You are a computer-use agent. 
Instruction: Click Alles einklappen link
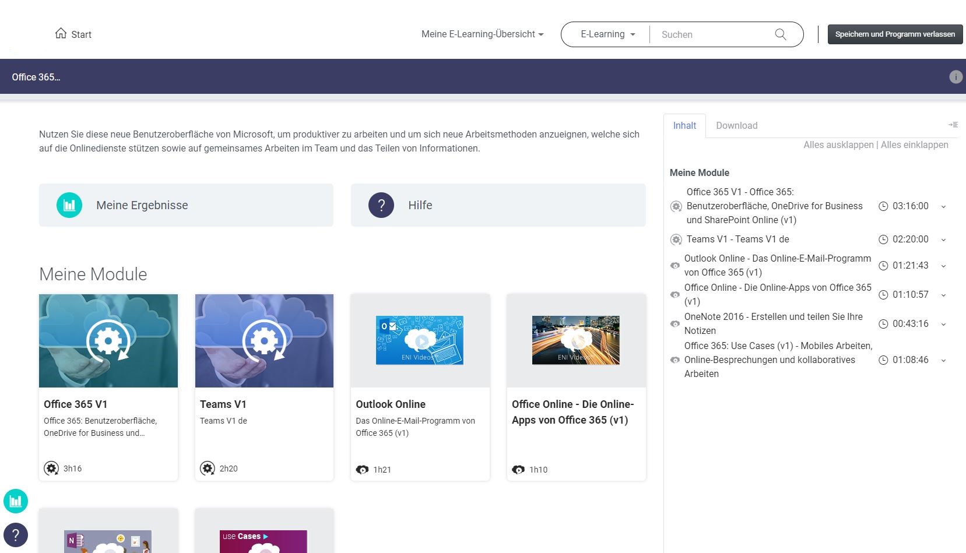[915, 145]
